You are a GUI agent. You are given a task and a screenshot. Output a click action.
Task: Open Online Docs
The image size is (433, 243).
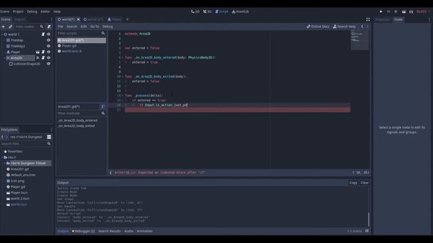click(x=318, y=26)
